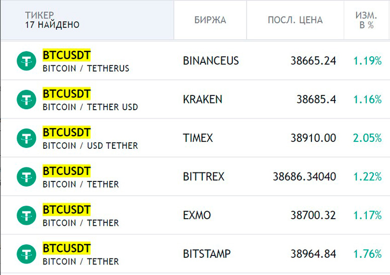Sort by the ТИКЕР column header

point(40,15)
